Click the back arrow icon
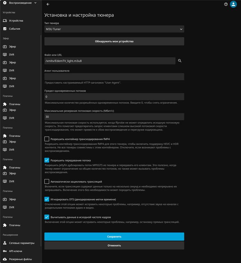 pyautogui.click(x=48, y=4)
